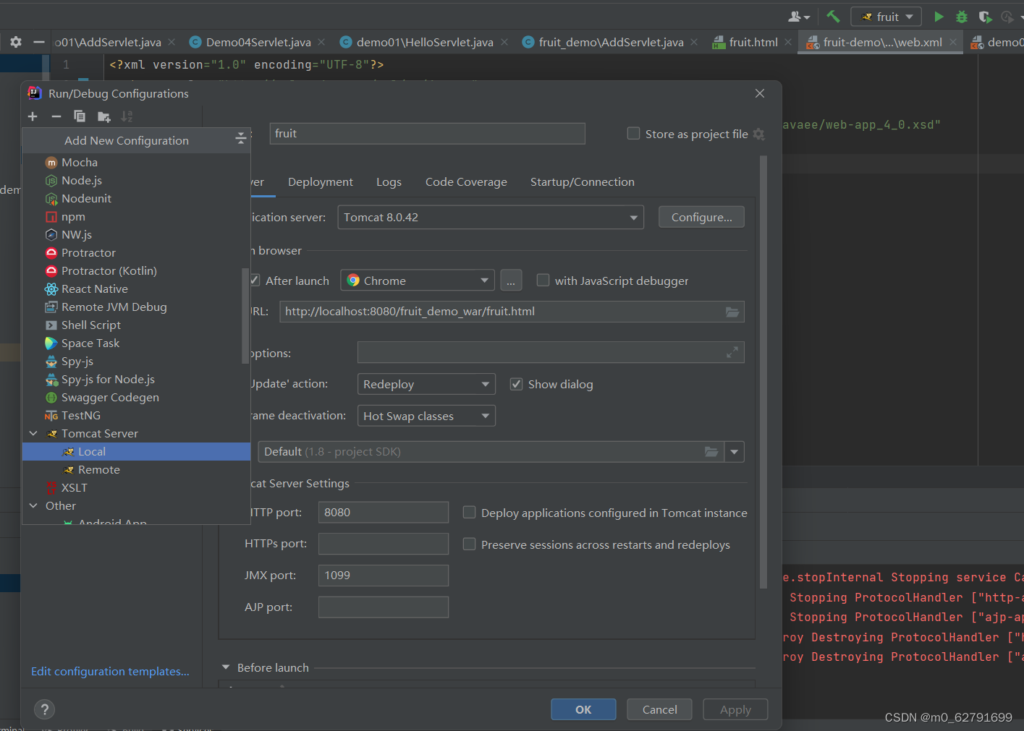The height and width of the screenshot is (731, 1024).
Task: Open the Hot Swap classes dropdown
Action: (x=426, y=416)
